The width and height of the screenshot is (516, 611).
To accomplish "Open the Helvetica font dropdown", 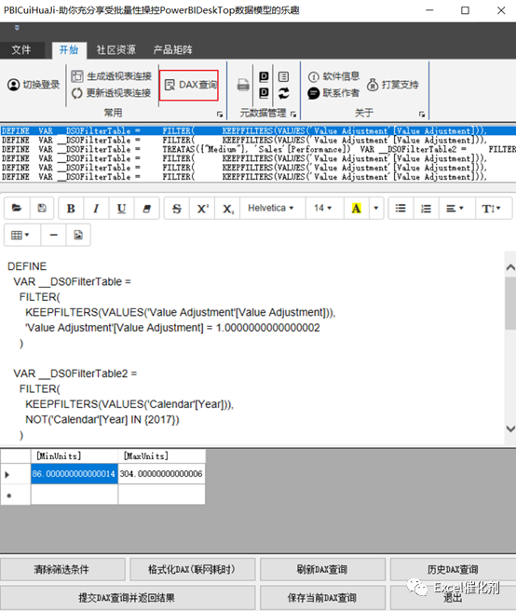I will click(271, 208).
